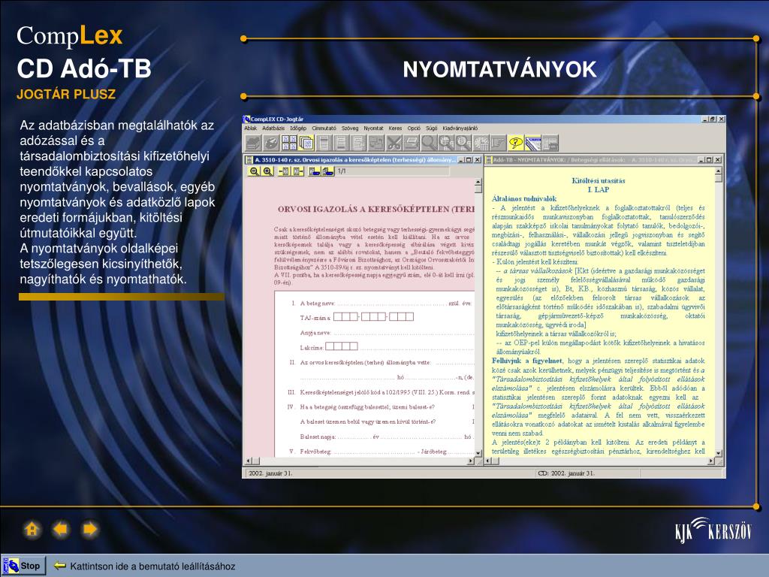Viewport: 769px width, 577px height.
Task: Click the instructions window's scroll down arrow
Action: pos(719,453)
